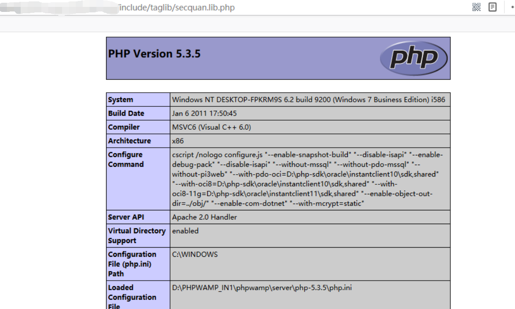Select the Compiler row label
This screenshot has width=515, height=309.
[124, 127]
